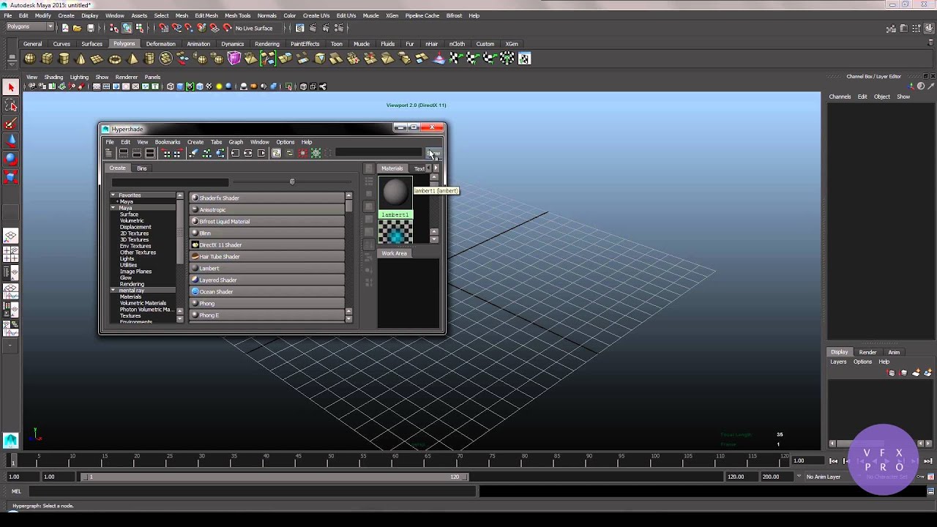The height and width of the screenshot is (527, 937).
Task: Toggle smooth shade all cube in viewport toolbar
Action: click(x=180, y=86)
